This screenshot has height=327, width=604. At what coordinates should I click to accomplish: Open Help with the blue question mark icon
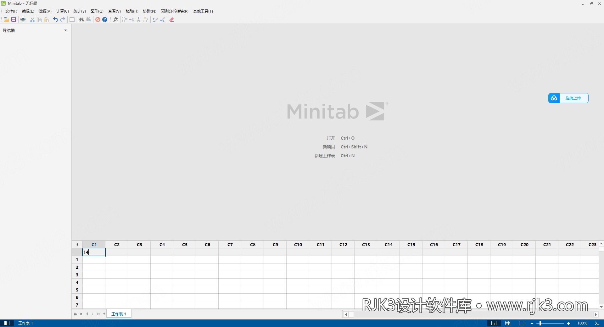[x=105, y=19]
